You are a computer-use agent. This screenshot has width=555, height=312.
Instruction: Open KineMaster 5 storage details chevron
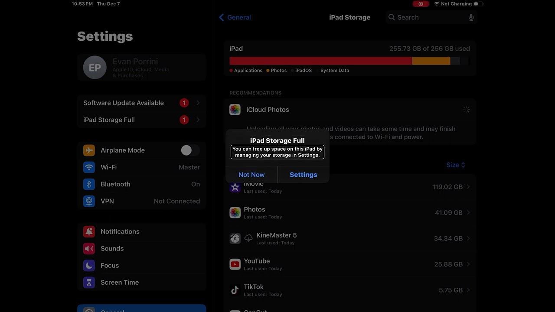coord(468,239)
